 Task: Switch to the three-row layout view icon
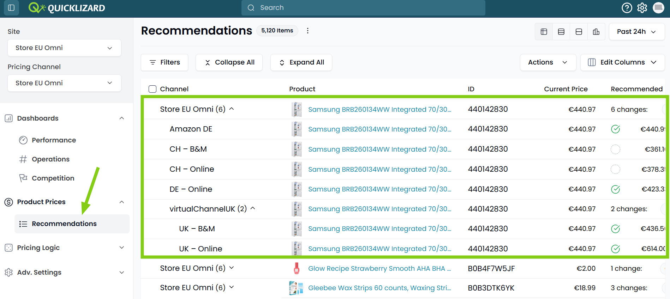tap(561, 32)
